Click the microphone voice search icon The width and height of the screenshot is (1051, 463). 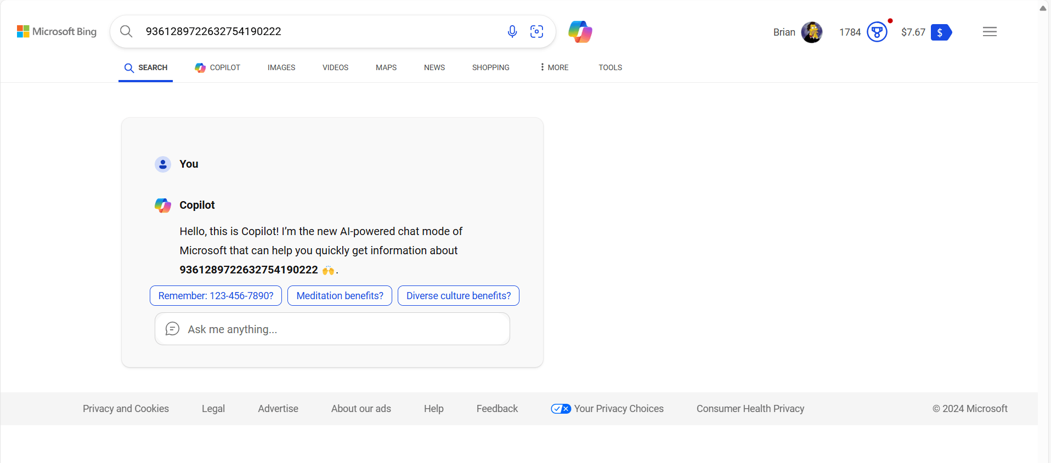512,32
